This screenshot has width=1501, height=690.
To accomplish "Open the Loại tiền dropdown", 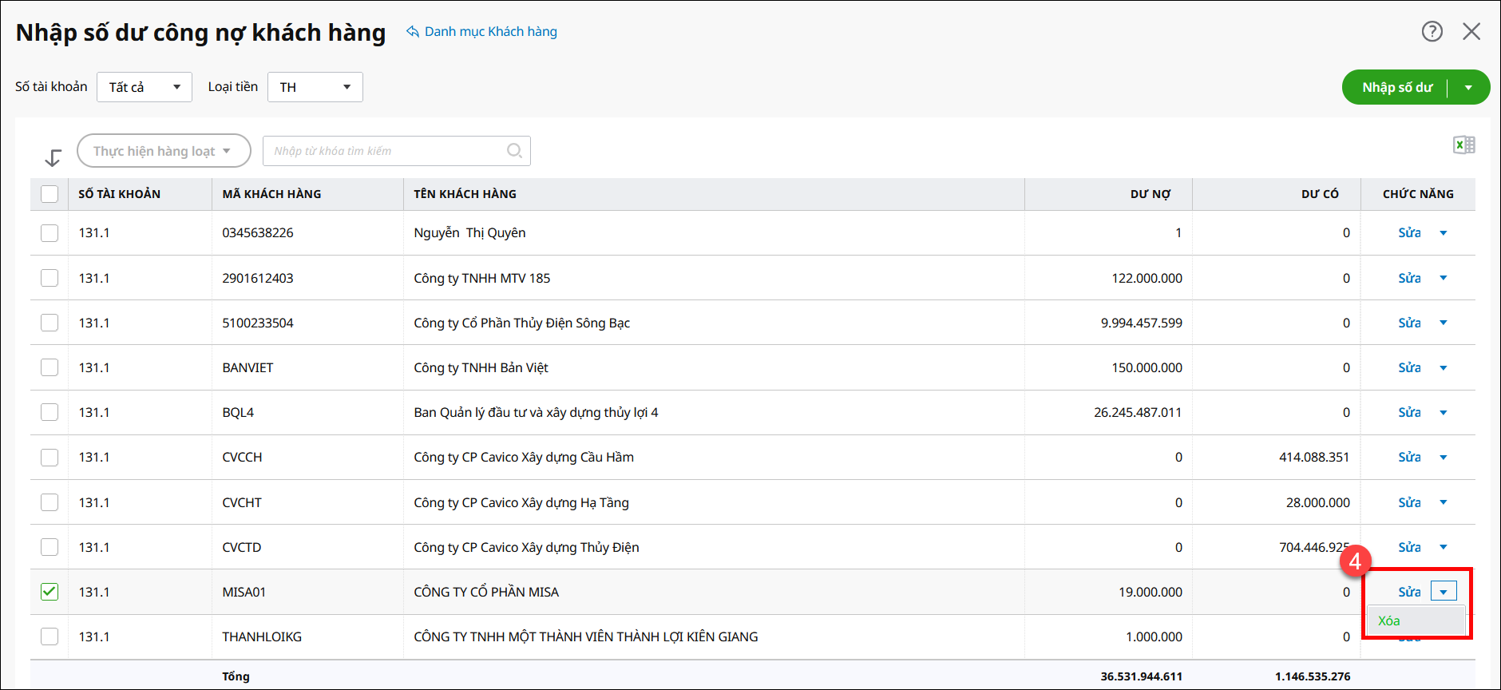I will click(x=315, y=87).
